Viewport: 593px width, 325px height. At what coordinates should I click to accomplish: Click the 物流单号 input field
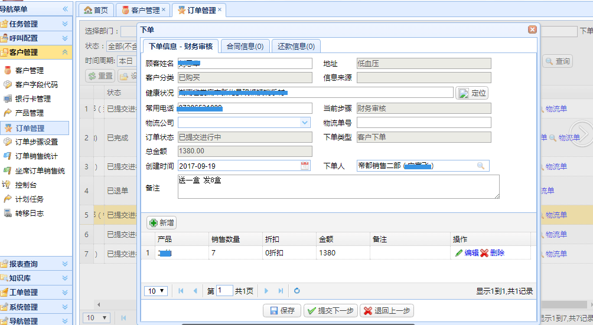423,123
